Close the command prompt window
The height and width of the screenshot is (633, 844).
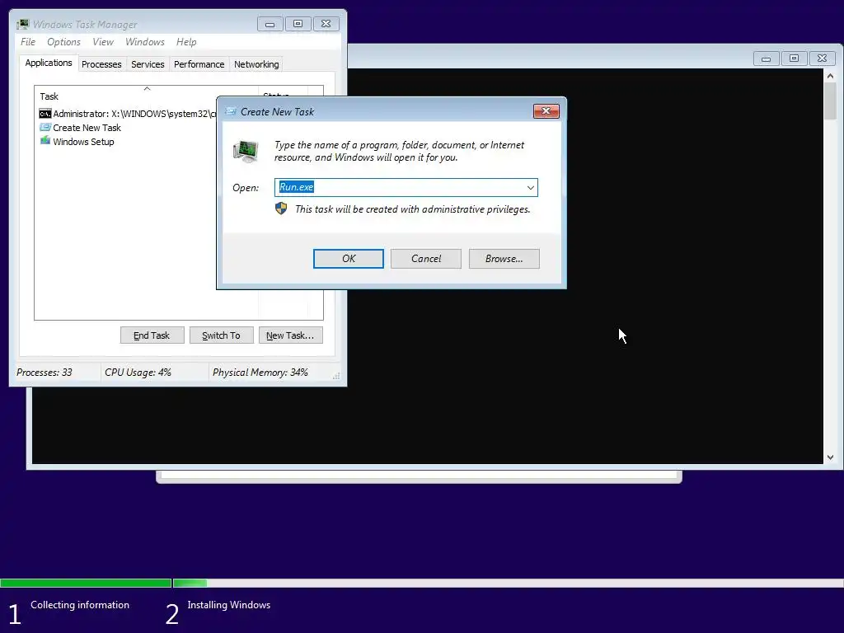pyautogui.click(x=822, y=59)
